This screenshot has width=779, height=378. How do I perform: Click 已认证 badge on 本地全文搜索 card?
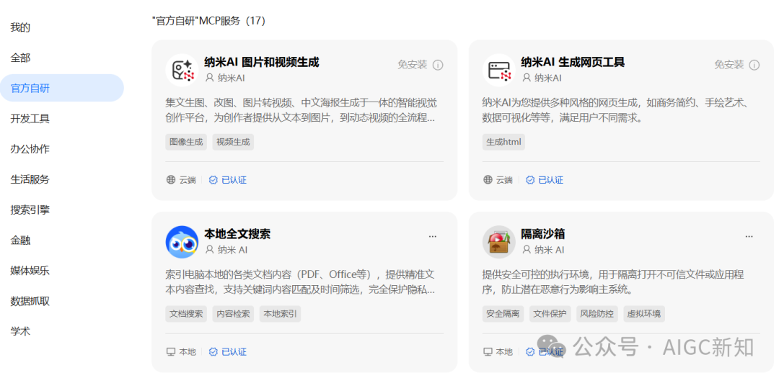tap(227, 351)
